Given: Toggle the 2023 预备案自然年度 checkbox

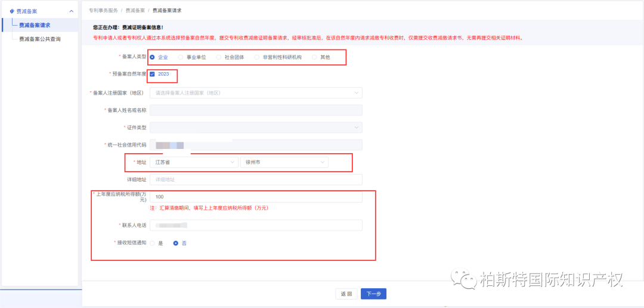Looking at the screenshot, I should tap(153, 74).
